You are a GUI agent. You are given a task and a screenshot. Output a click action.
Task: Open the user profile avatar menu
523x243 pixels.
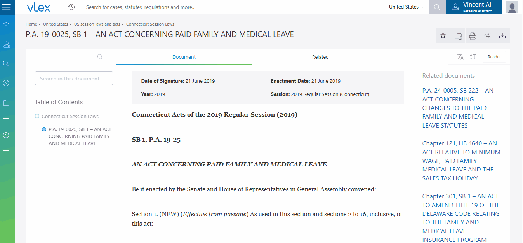512,7
